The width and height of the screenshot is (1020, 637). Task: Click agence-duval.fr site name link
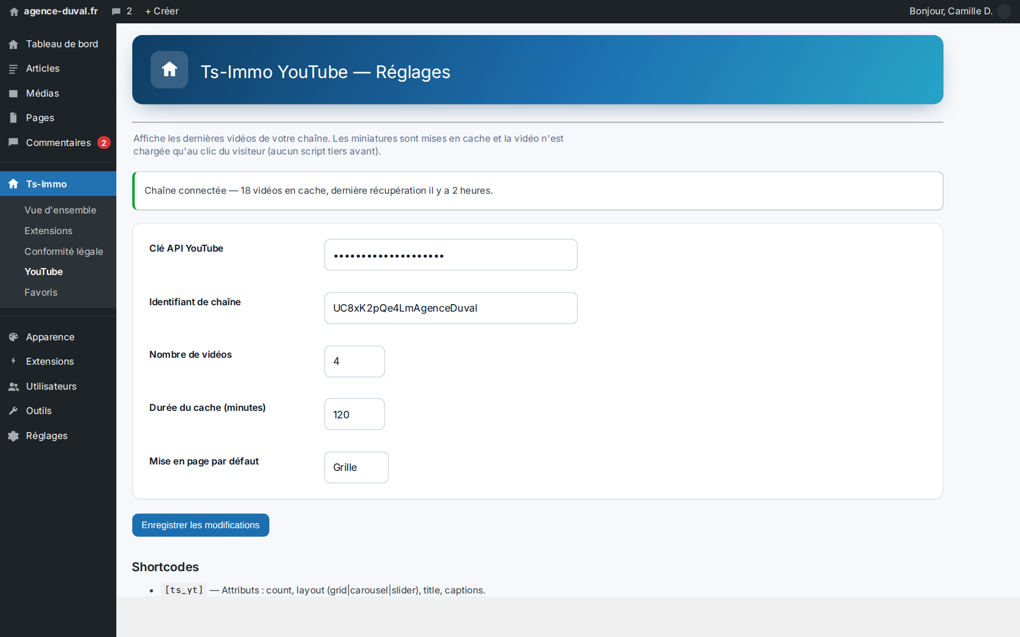click(x=61, y=11)
